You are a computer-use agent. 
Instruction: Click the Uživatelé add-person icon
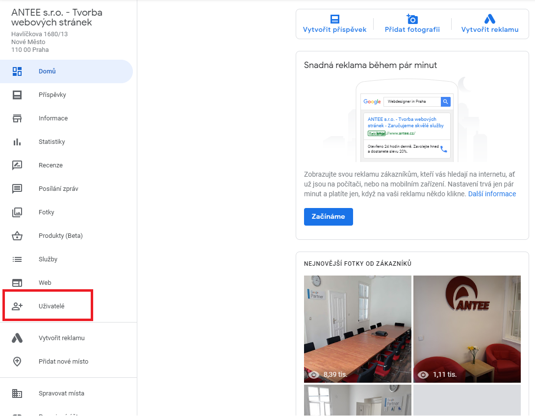[x=17, y=306]
